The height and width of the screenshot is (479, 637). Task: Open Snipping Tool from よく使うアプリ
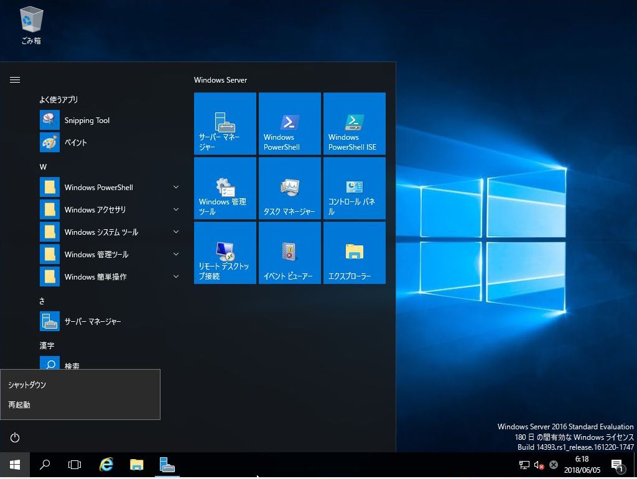coord(86,120)
